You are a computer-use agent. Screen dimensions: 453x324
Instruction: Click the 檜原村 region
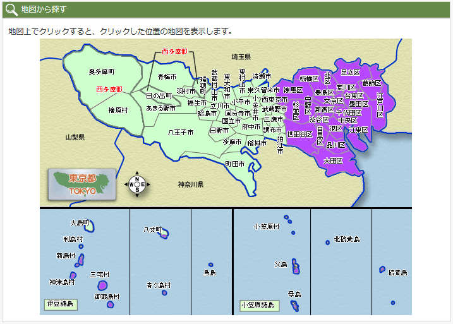118,110
